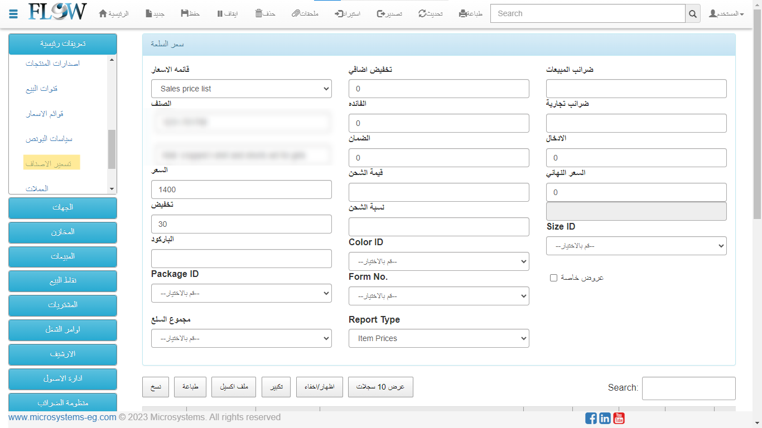Screen dimensions: 762x428
Task: Open the Sales (المبيعات) sidebar section
Action: 62,256
